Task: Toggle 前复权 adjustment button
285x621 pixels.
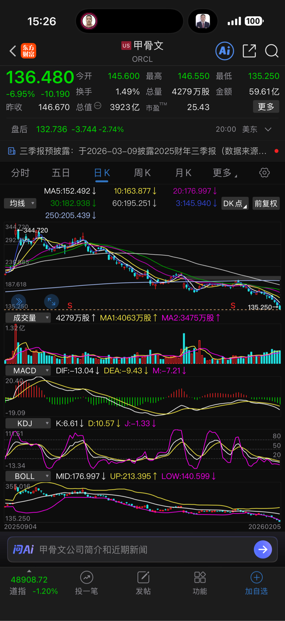Action: (266, 204)
